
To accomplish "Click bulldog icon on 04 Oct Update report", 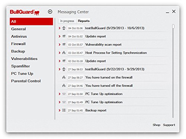I will point(64,36).
